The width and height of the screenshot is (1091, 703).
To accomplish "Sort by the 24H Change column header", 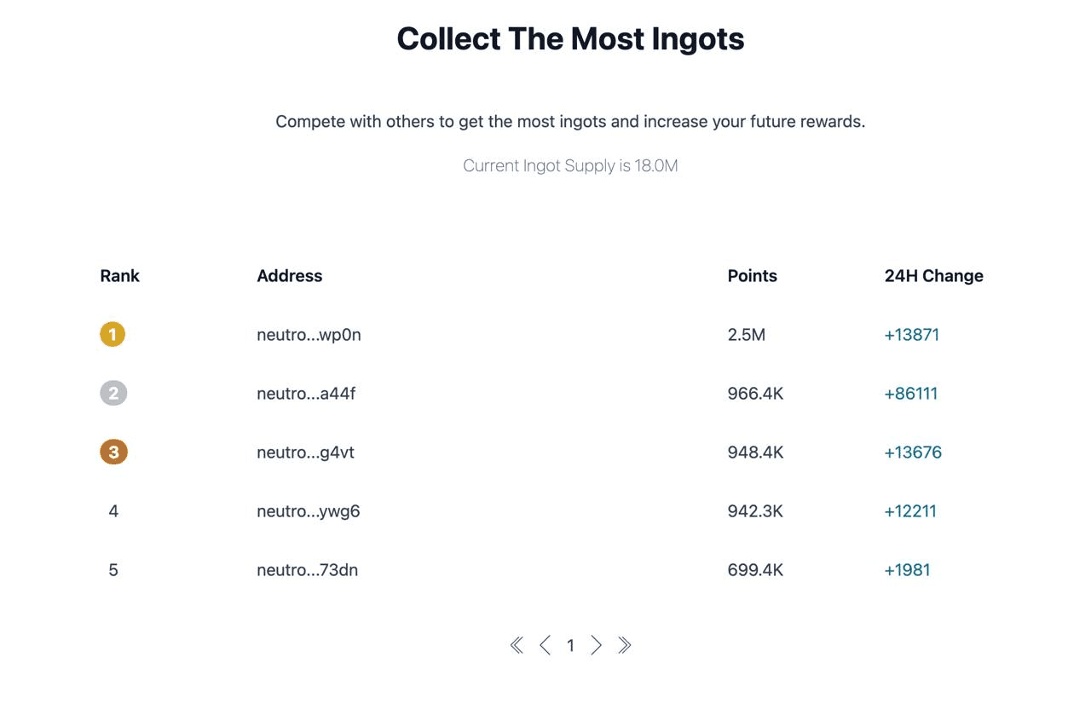I will pyautogui.click(x=934, y=276).
